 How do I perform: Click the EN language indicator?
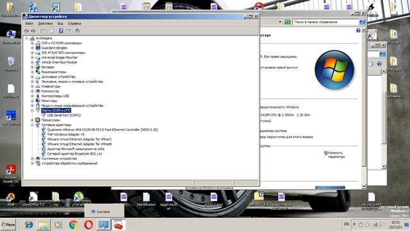347,224
